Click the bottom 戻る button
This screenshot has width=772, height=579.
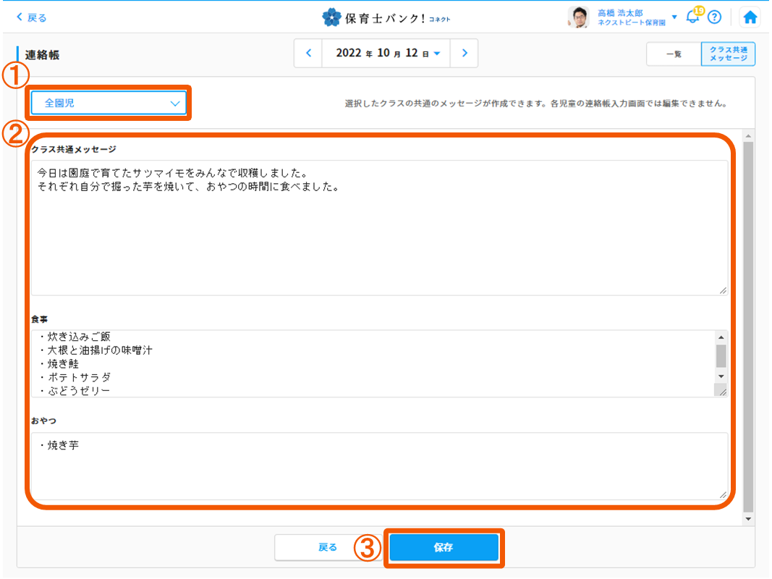[x=328, y=548]
